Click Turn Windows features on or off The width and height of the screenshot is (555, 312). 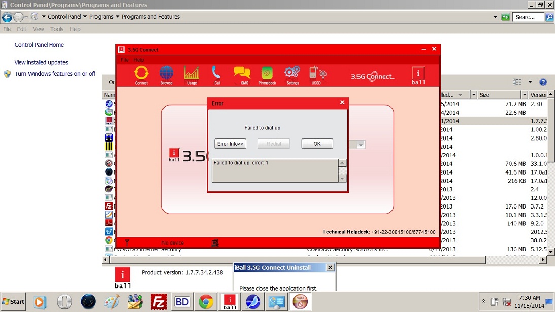pos(55,74)
